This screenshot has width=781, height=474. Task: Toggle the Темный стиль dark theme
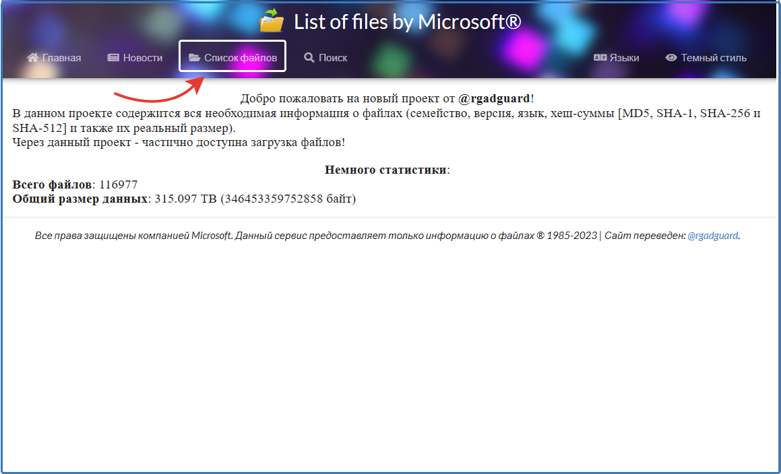pos(706,58)
